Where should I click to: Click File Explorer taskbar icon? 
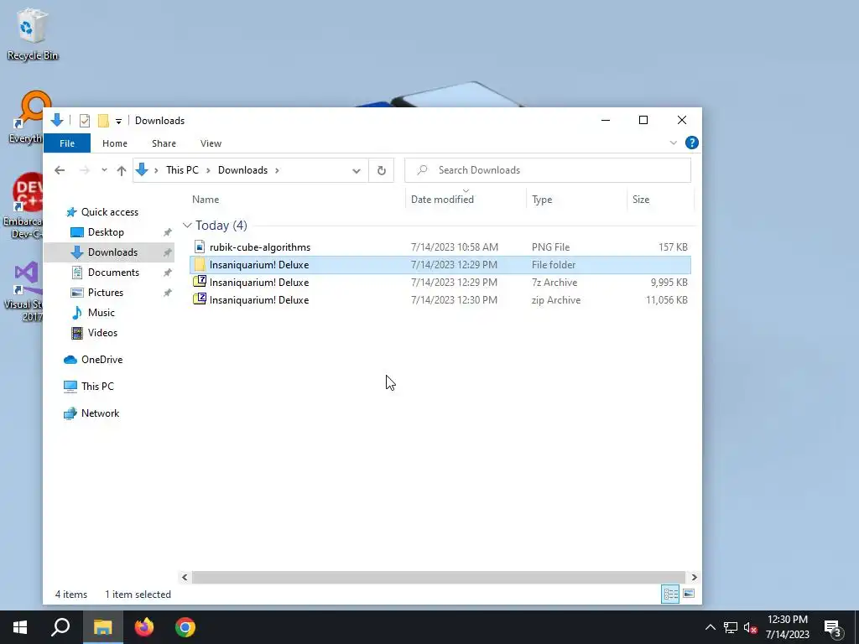tap(102, 627)
